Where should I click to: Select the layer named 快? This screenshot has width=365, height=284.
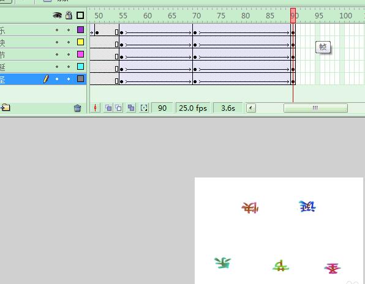[x=43, y=42]
